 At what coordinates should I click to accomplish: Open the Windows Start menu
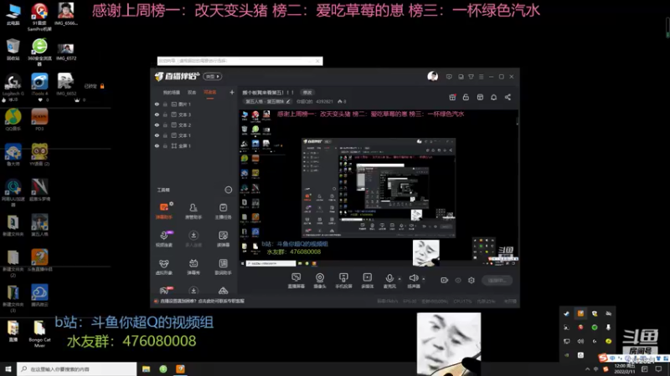[8, 369]
